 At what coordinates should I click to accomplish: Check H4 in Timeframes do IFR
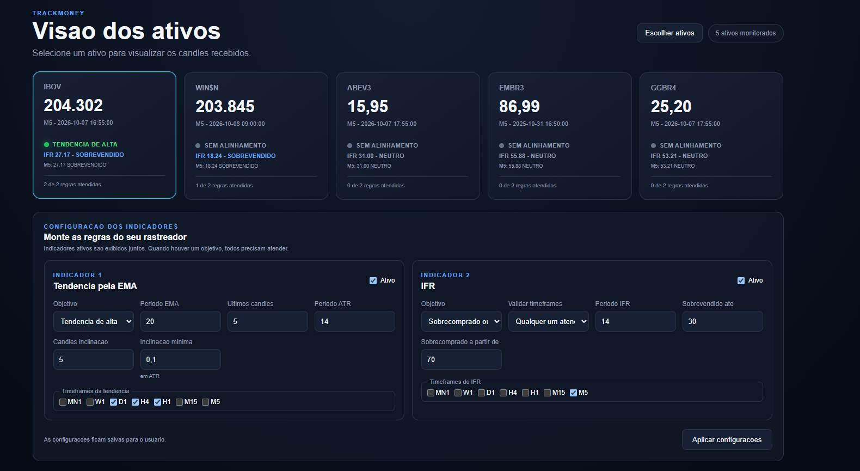[503, 393]
